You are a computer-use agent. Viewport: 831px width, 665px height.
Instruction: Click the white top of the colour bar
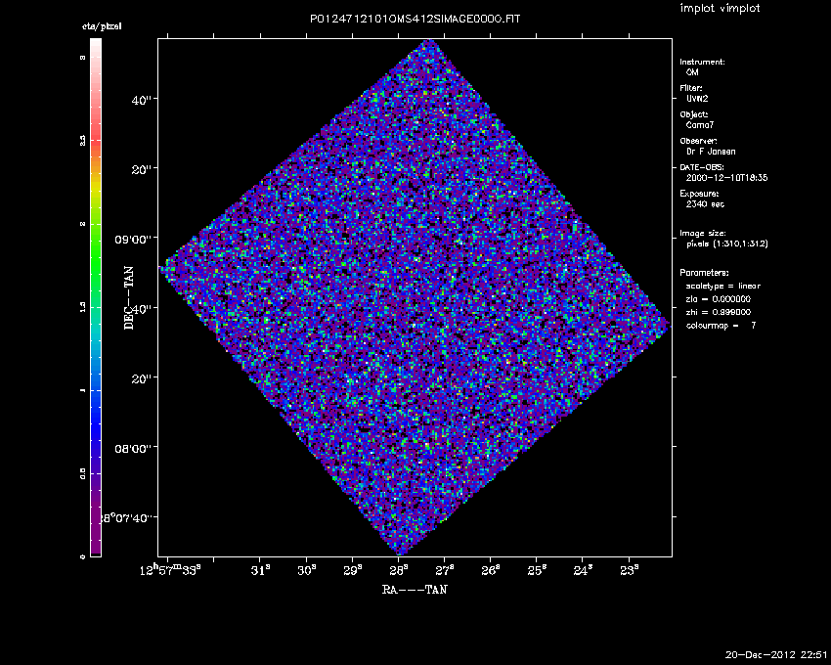coord(96,49)
